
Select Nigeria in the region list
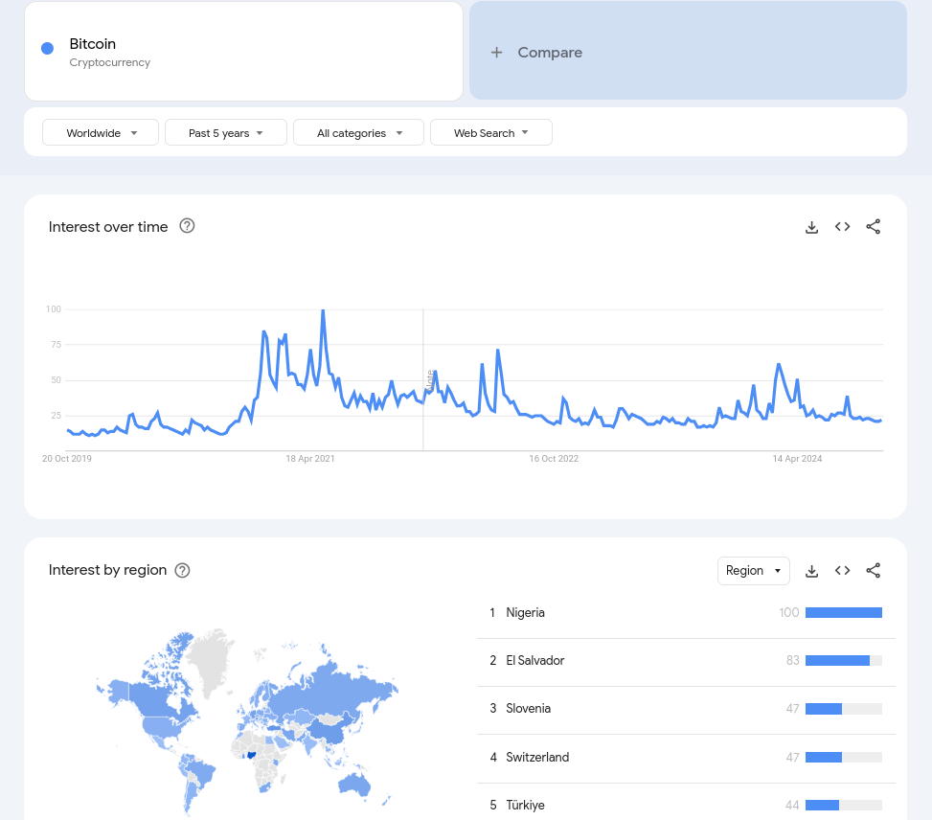pos(525,613)
